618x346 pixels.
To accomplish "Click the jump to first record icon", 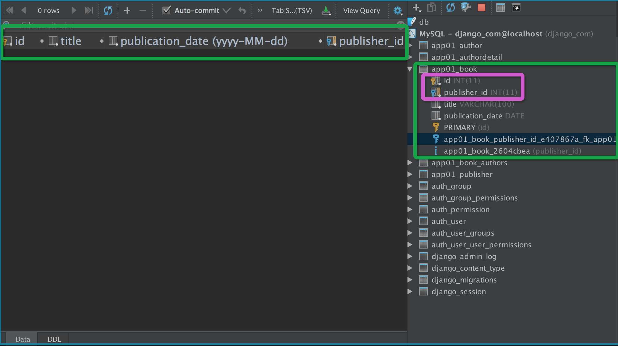I will click(9, 10).
